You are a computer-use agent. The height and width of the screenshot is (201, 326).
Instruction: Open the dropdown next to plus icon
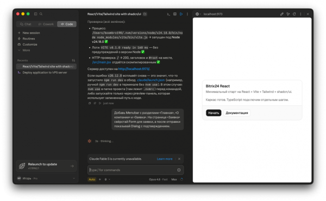107,179
